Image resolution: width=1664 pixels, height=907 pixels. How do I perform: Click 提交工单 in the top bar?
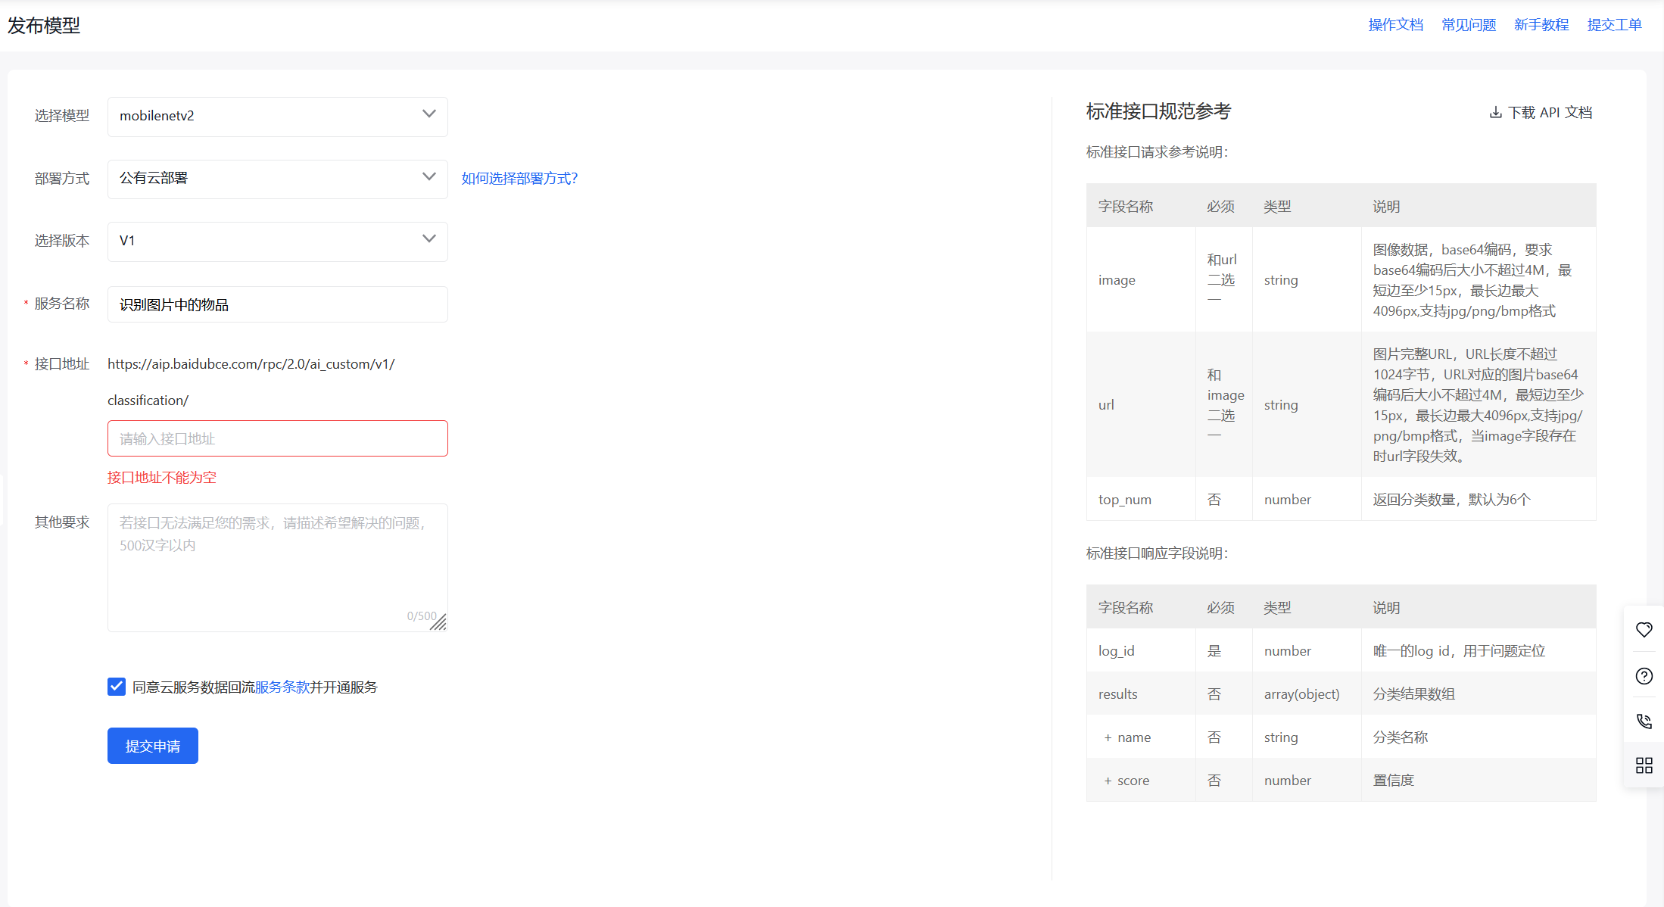tap(1614, 25)
